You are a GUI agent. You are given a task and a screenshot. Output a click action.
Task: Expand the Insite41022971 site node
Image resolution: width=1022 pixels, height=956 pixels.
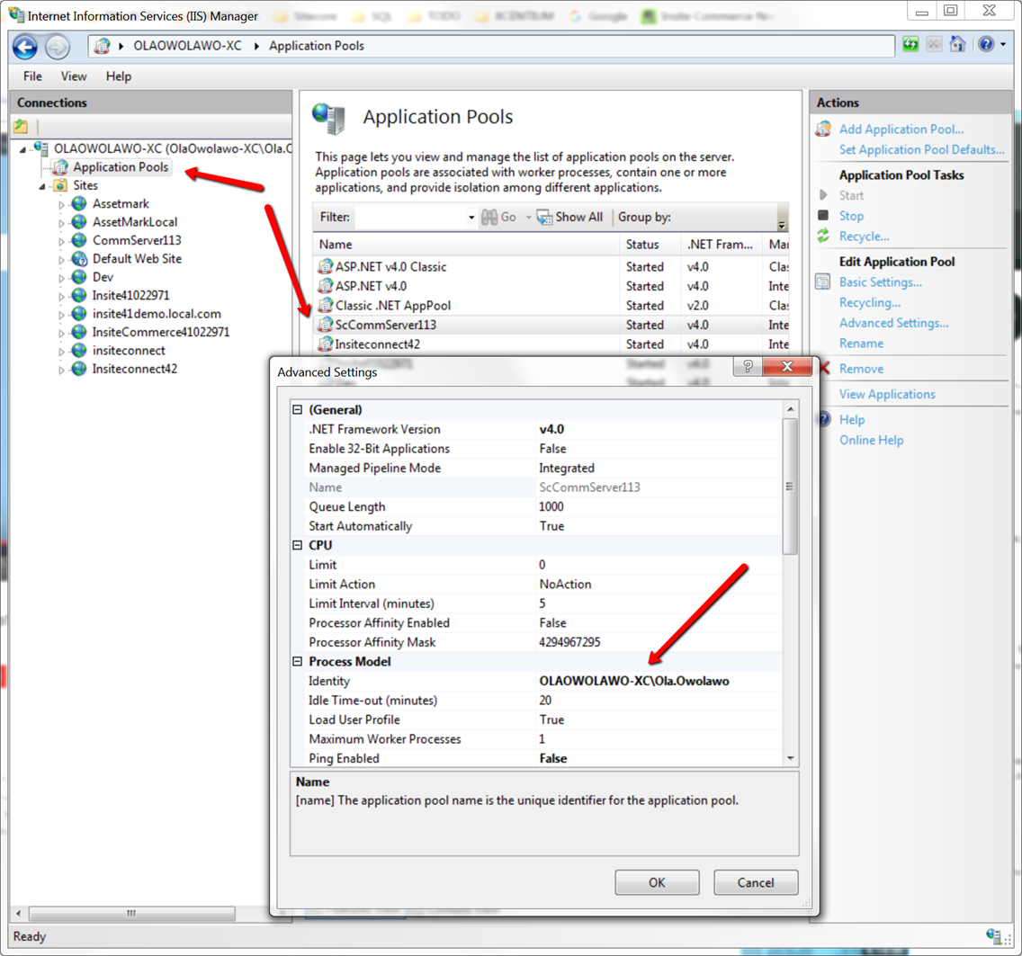coord(61,296)
